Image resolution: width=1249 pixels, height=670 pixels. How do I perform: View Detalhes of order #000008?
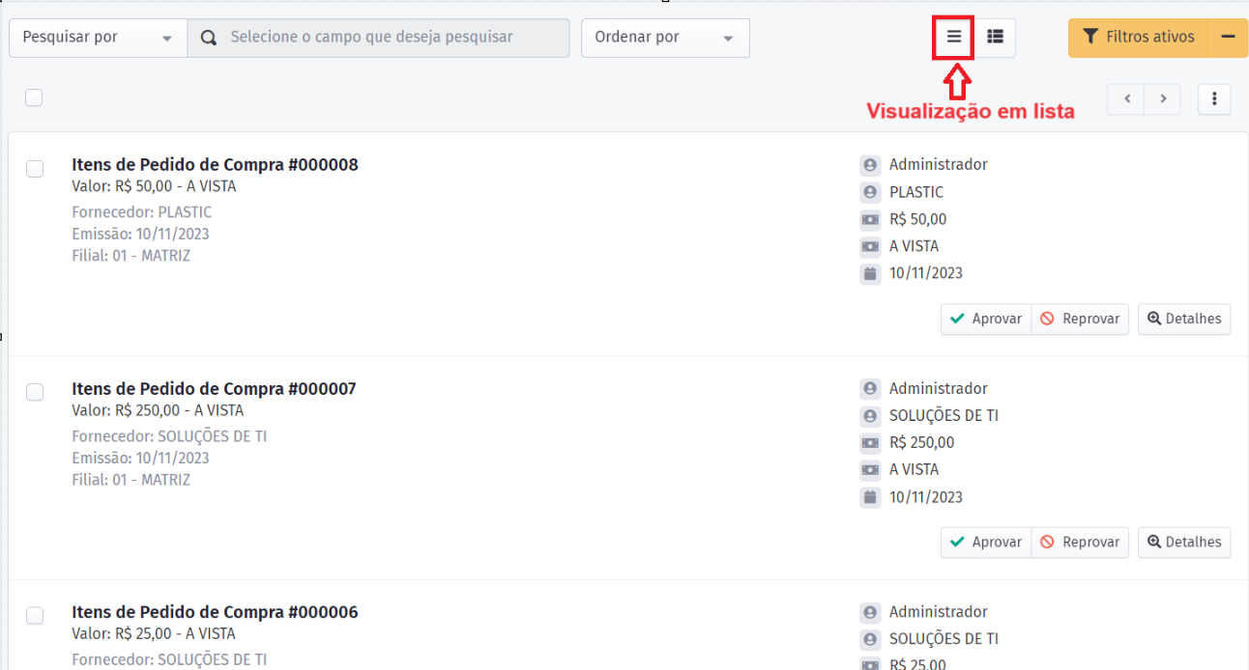pos(1184,319)
